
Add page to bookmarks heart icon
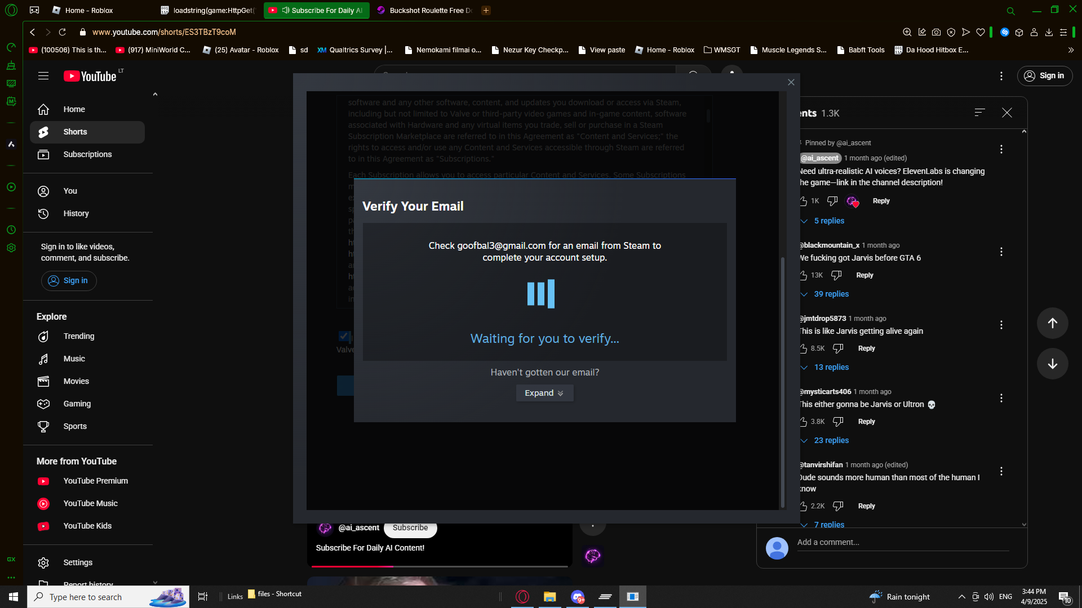[981, 32]
